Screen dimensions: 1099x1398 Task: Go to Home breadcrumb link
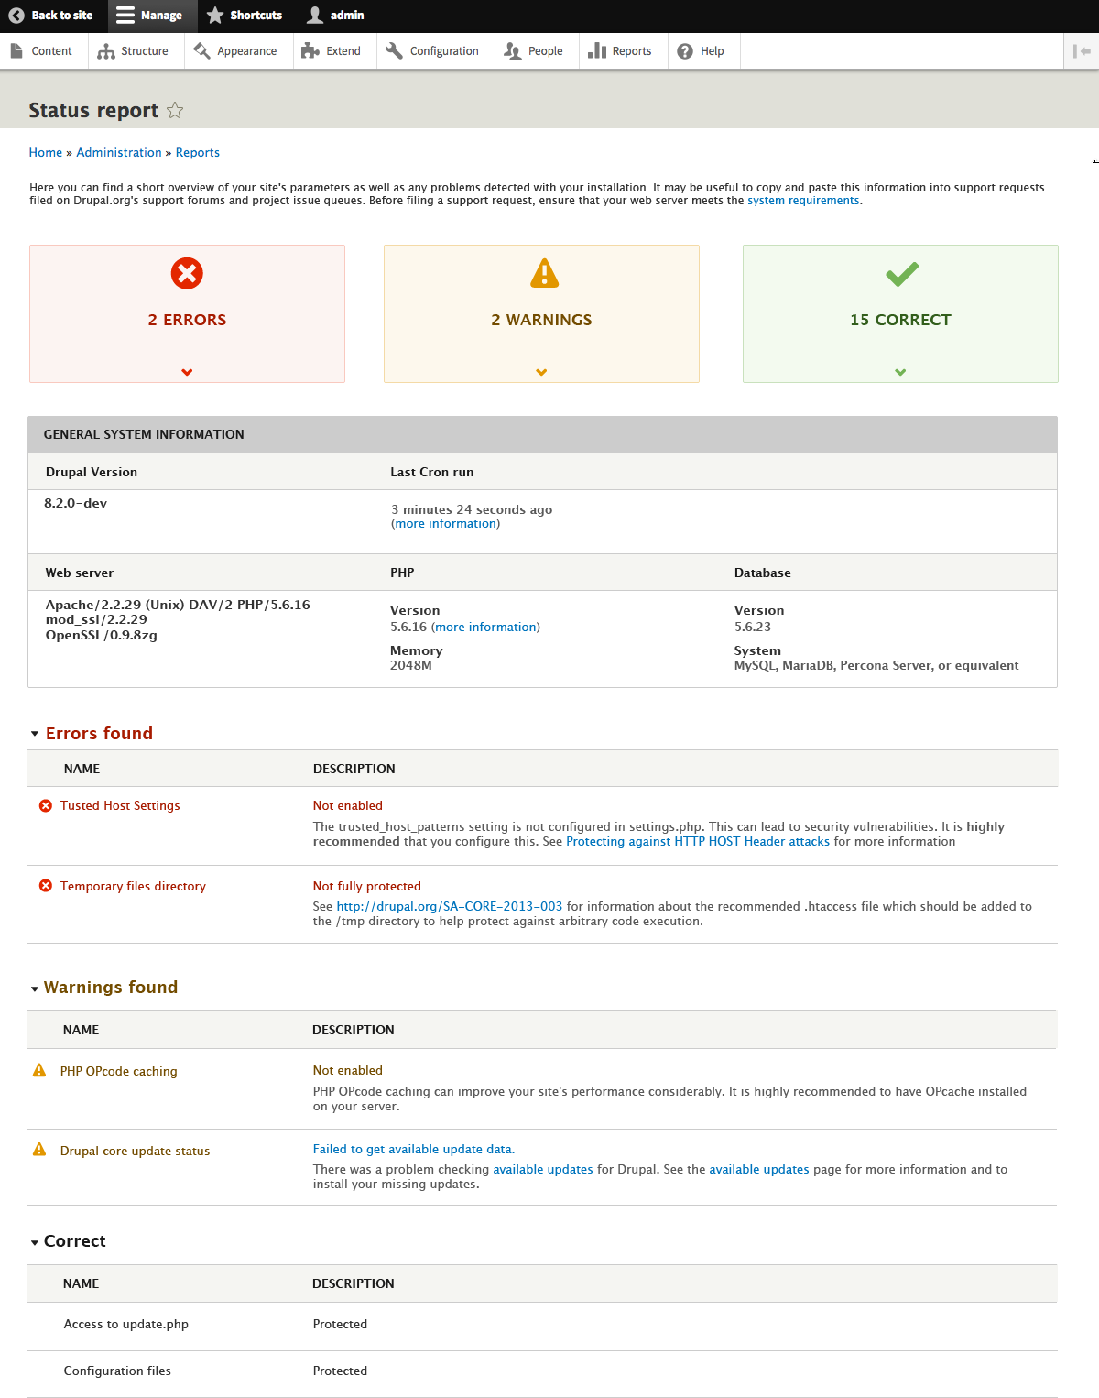(x=46, y=153)
